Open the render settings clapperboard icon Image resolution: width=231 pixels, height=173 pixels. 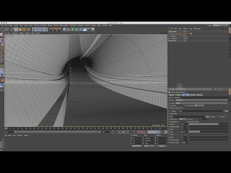[x=60, y=29]
